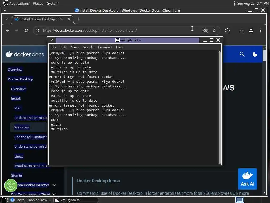270x203 pixels.
Task: Open the terminal View menu
Action: pos(75,47)
